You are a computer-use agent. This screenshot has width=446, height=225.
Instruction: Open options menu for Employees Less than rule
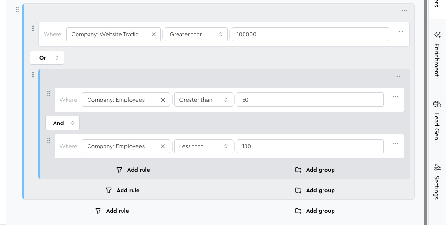click(x=396, y=143)
